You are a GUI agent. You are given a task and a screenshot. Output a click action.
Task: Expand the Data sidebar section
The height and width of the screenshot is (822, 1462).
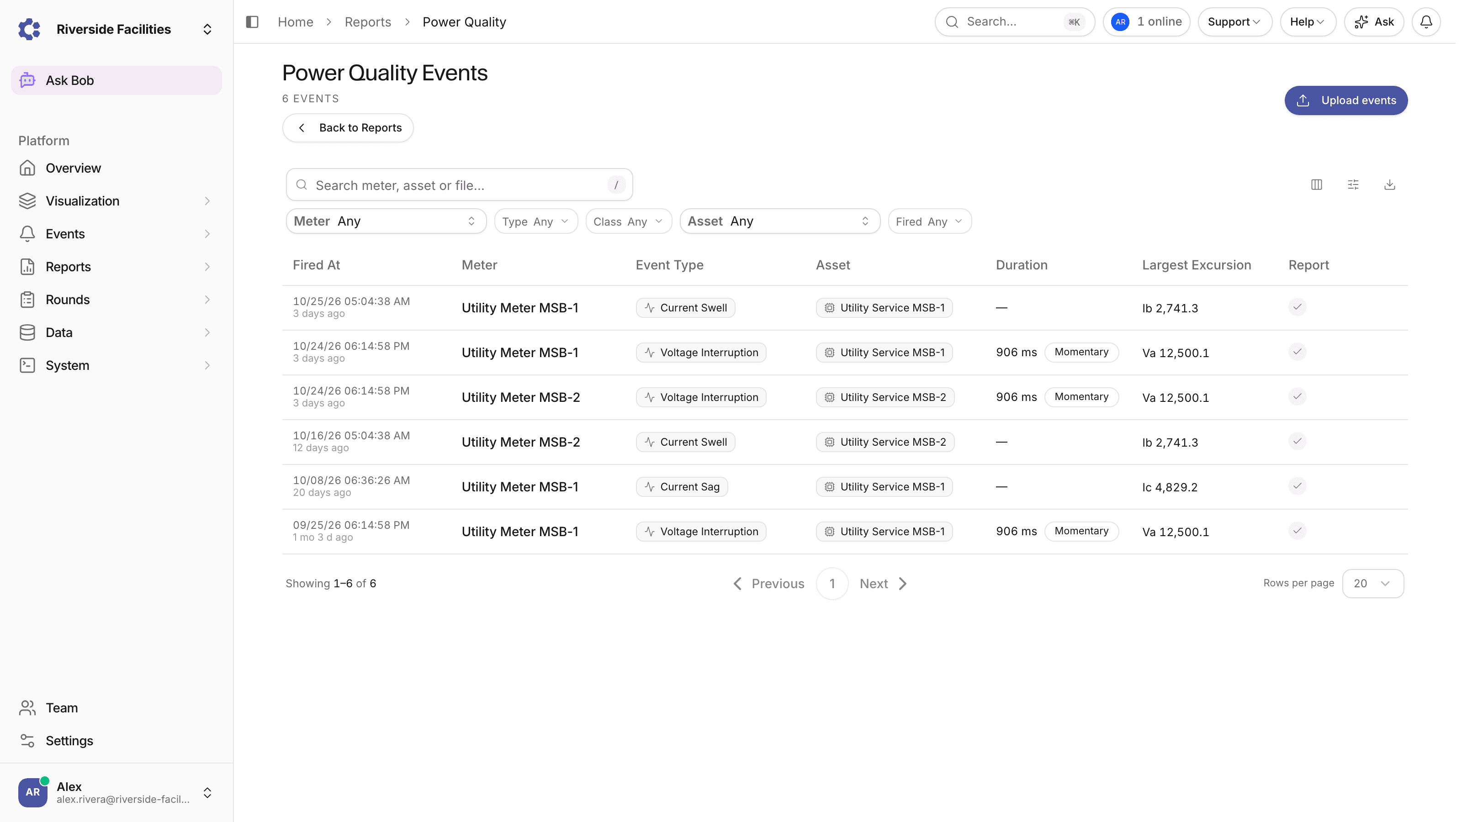pyautogui.click(x=117, y=332)
